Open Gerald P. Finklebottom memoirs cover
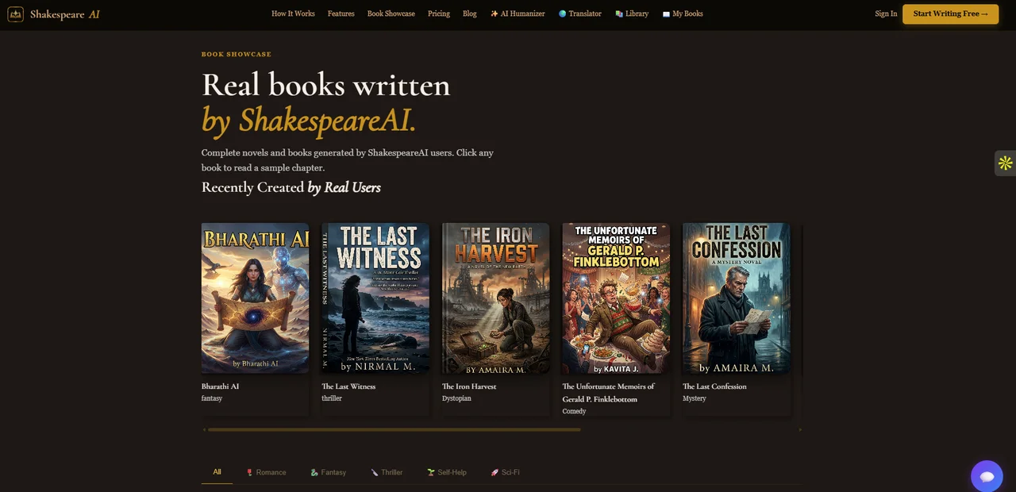The image size is (1016, 492). point(616,298)
